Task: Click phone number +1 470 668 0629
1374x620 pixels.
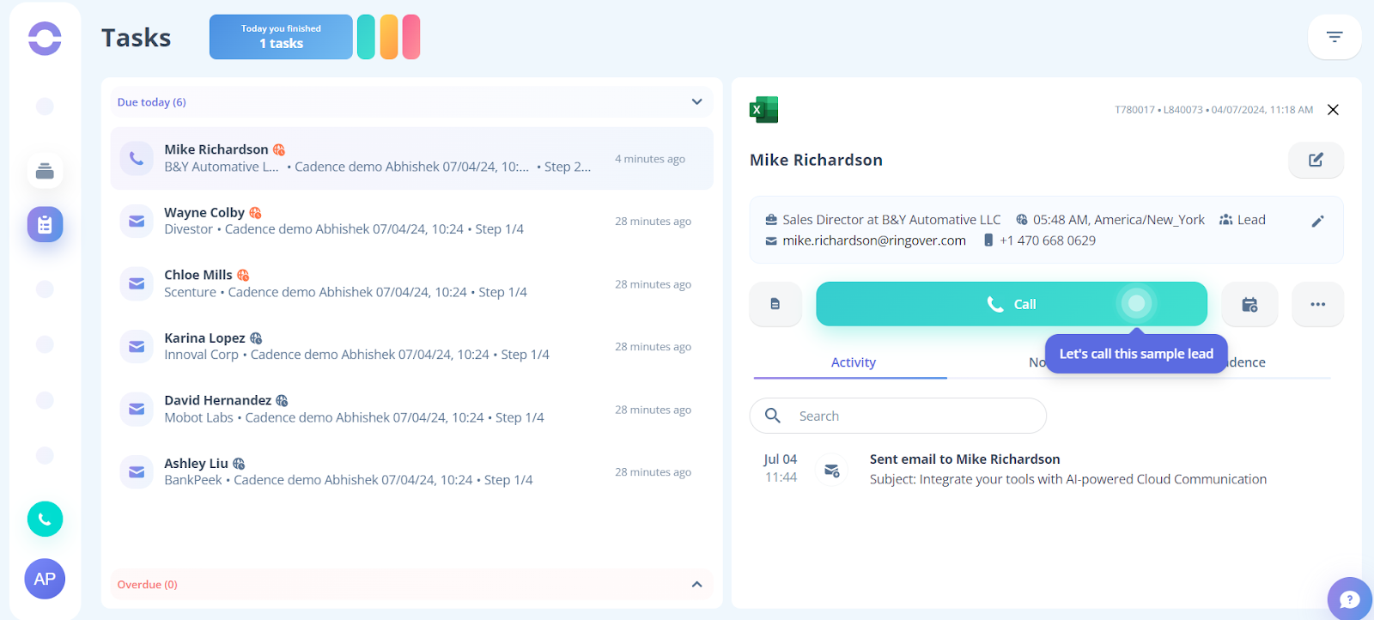Action: pos(1048,240)
